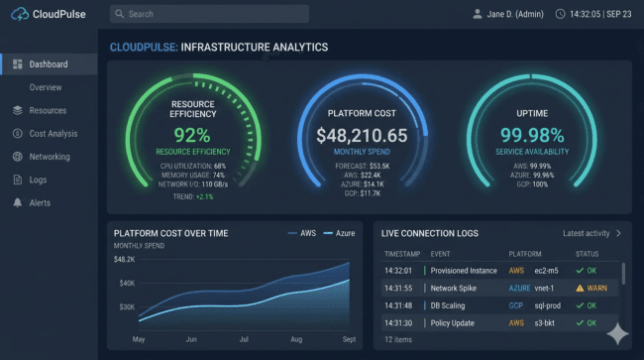Click the OK checkmark icon for DB Scaling

580,305
